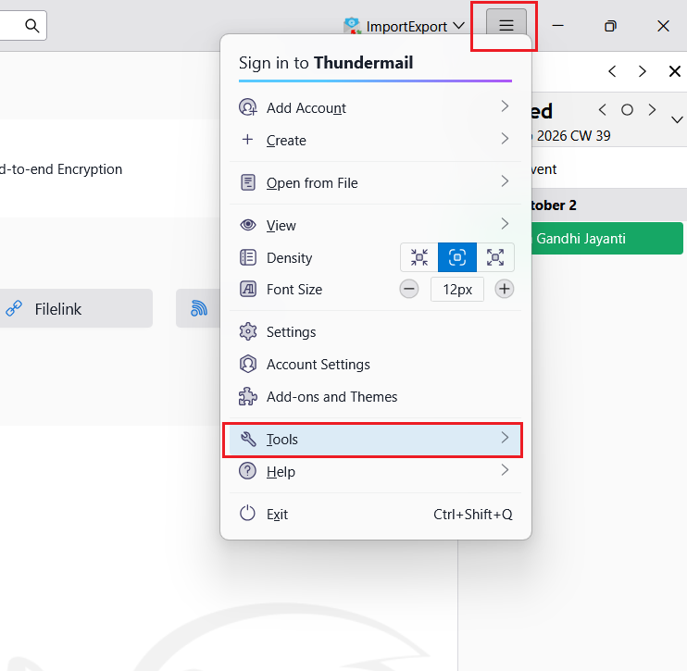Open the hamburger app menu button
The height and width of the screenshot is (671, 687).
tap(506, 25)
